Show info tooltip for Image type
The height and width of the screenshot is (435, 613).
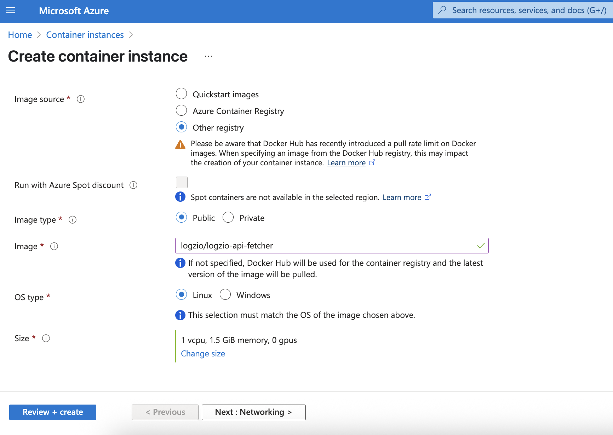(x=73, y=220)
